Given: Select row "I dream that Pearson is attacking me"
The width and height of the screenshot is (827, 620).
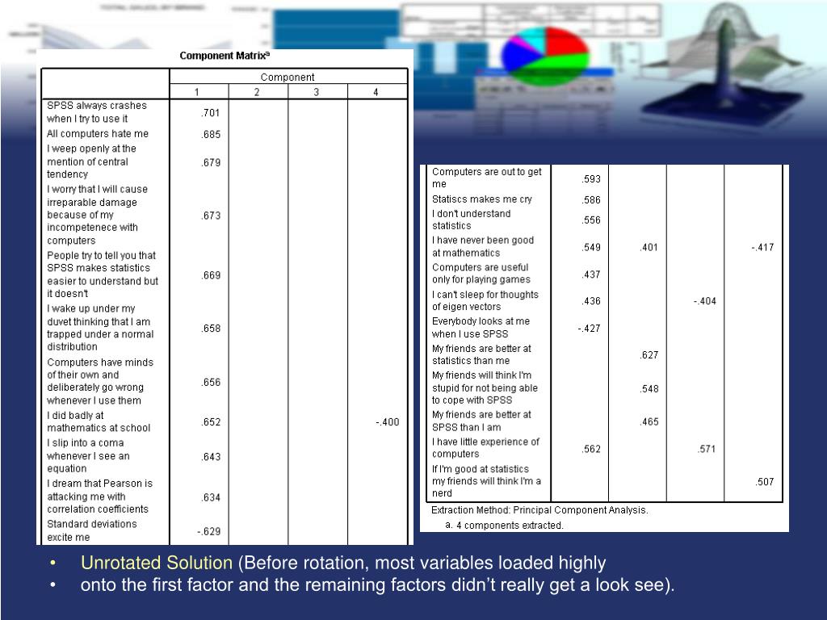Looking at the screenshot, I should pyautogui.click(x=99, y=496).
